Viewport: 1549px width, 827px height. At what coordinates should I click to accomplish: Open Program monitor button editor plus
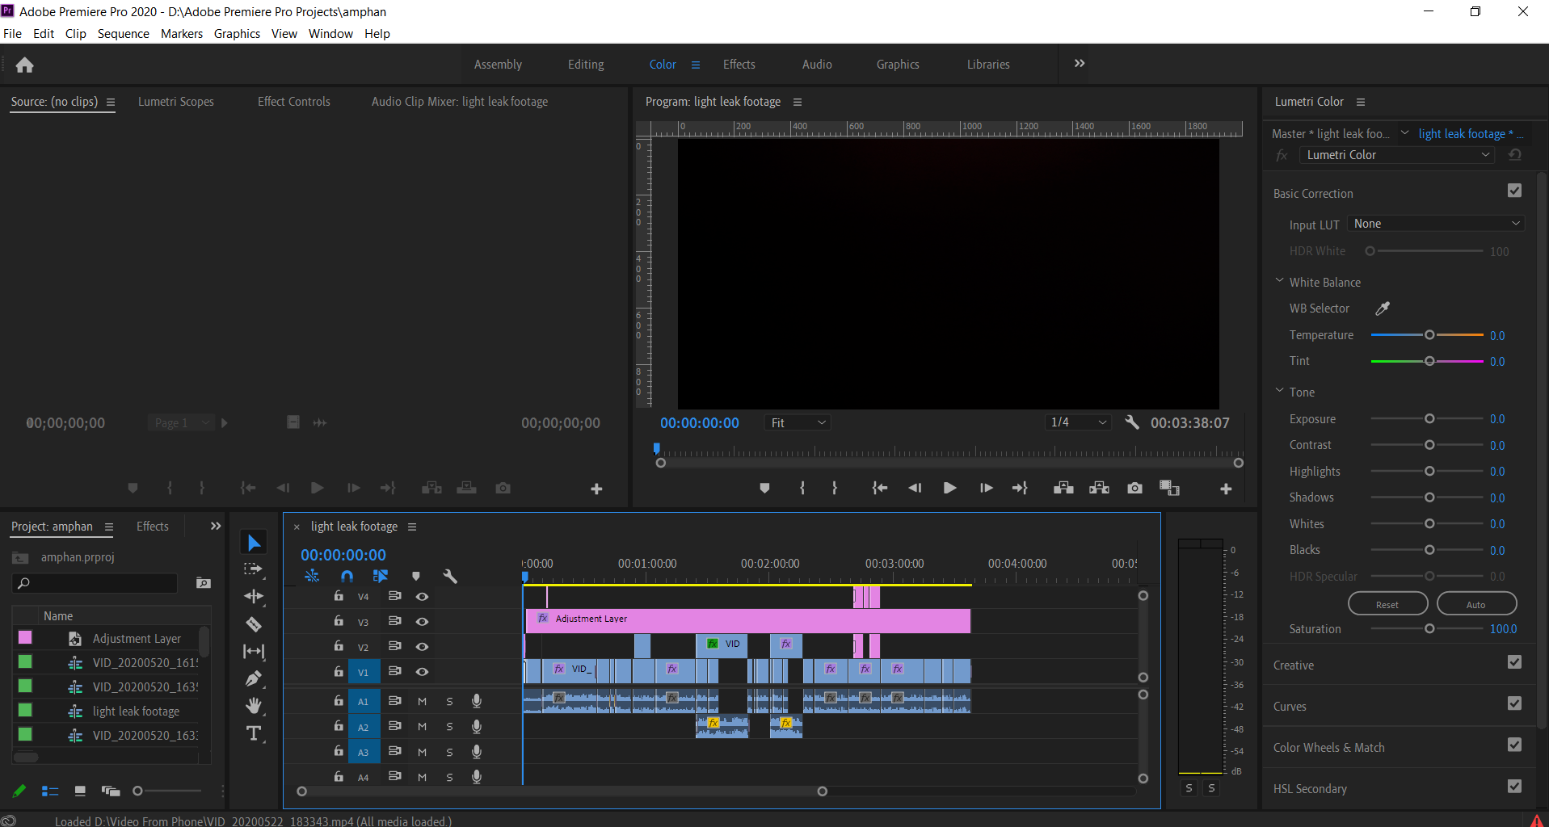(1226, 489)
